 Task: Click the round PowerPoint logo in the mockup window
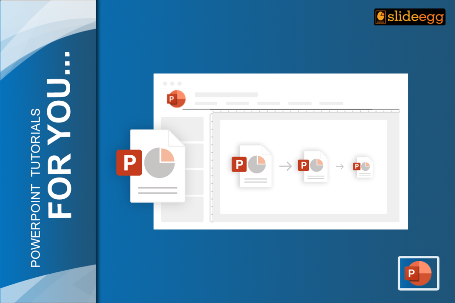coord(176,99)
